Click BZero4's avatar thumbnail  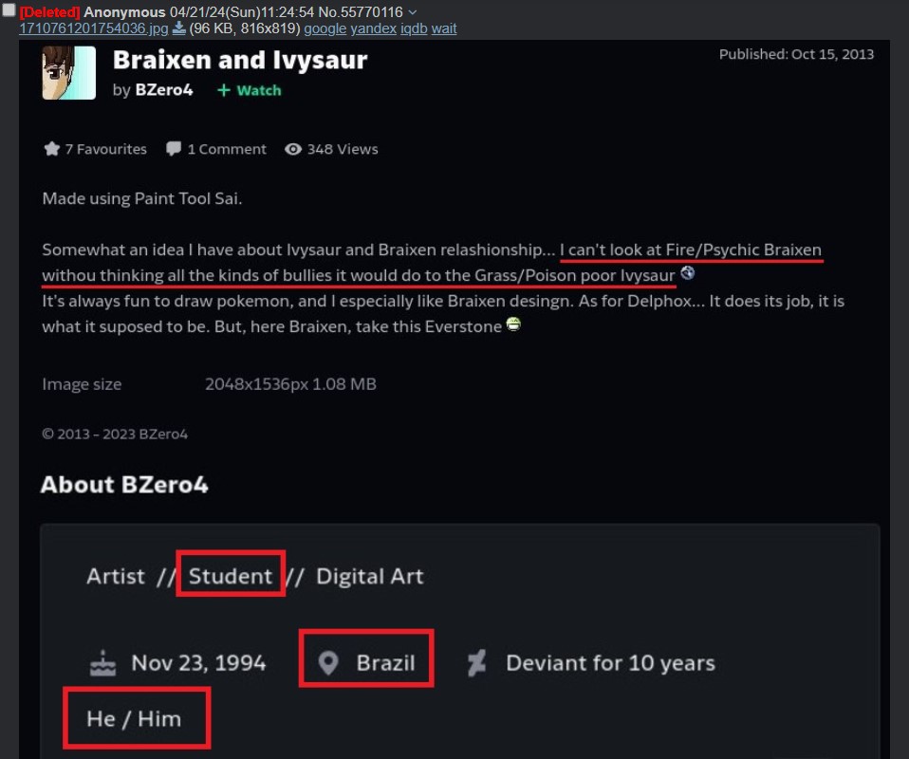[x=69, y=73]
